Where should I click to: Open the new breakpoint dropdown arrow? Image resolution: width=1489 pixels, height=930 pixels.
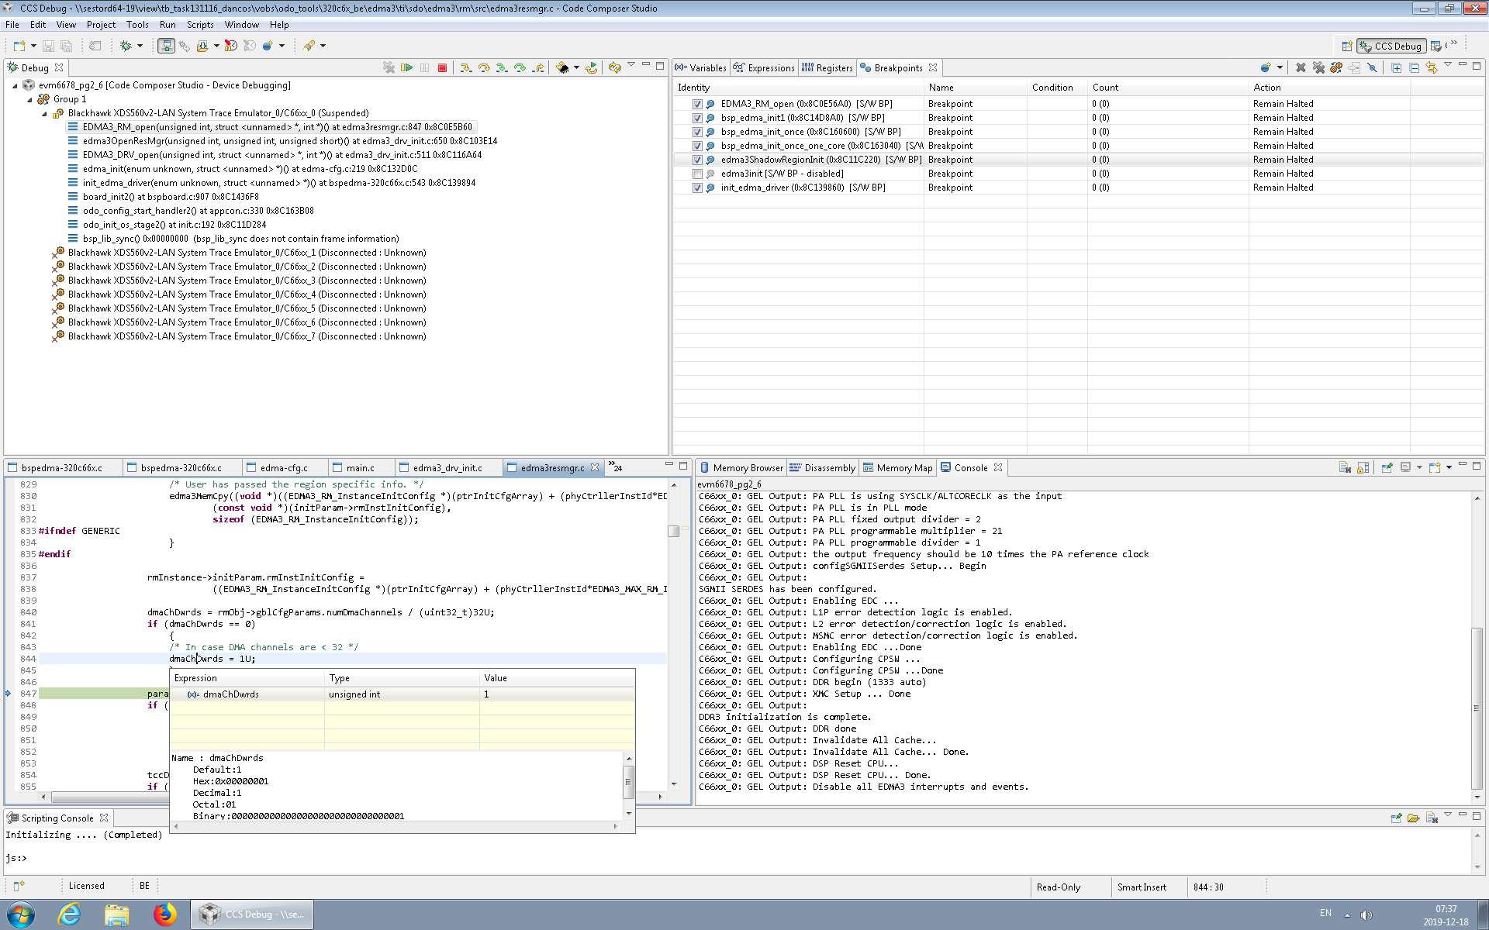tap(1280, 68)
